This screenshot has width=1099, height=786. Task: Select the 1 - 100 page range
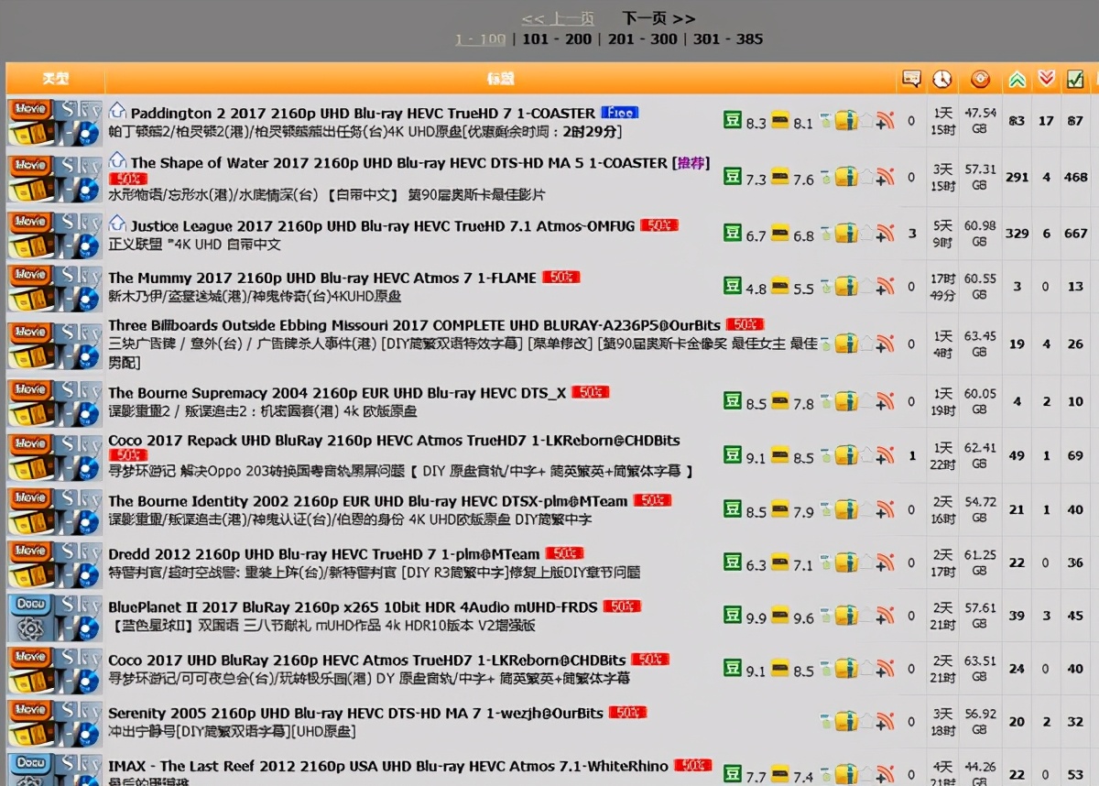coord(480,39)
